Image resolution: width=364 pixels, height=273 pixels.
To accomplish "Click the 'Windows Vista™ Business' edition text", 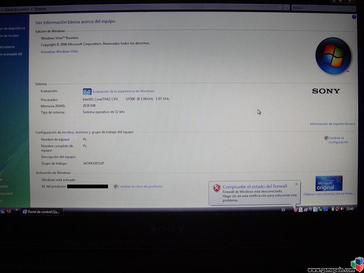I will (60, 38).
